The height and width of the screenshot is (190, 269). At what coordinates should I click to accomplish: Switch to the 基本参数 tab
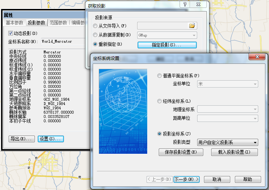(x=14, y=23)
